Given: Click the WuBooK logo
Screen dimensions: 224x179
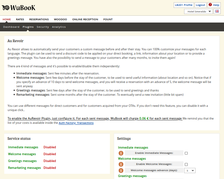Looking at the screenshot, I should tap(19, 8).
